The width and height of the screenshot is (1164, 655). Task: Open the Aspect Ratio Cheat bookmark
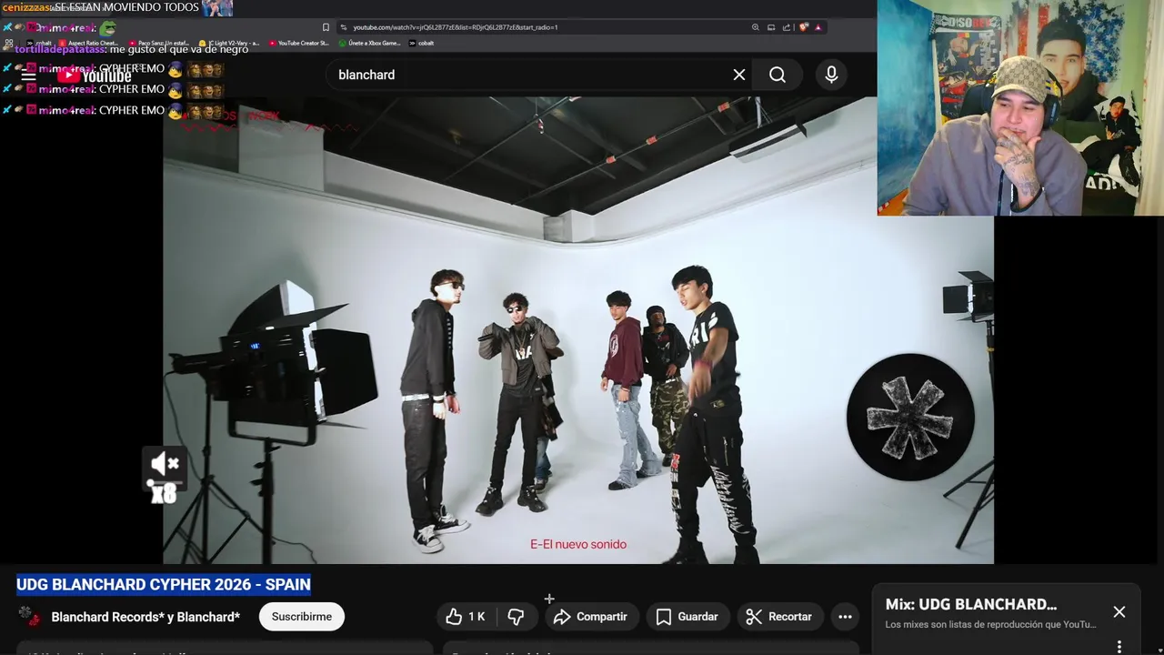[87, 43]
